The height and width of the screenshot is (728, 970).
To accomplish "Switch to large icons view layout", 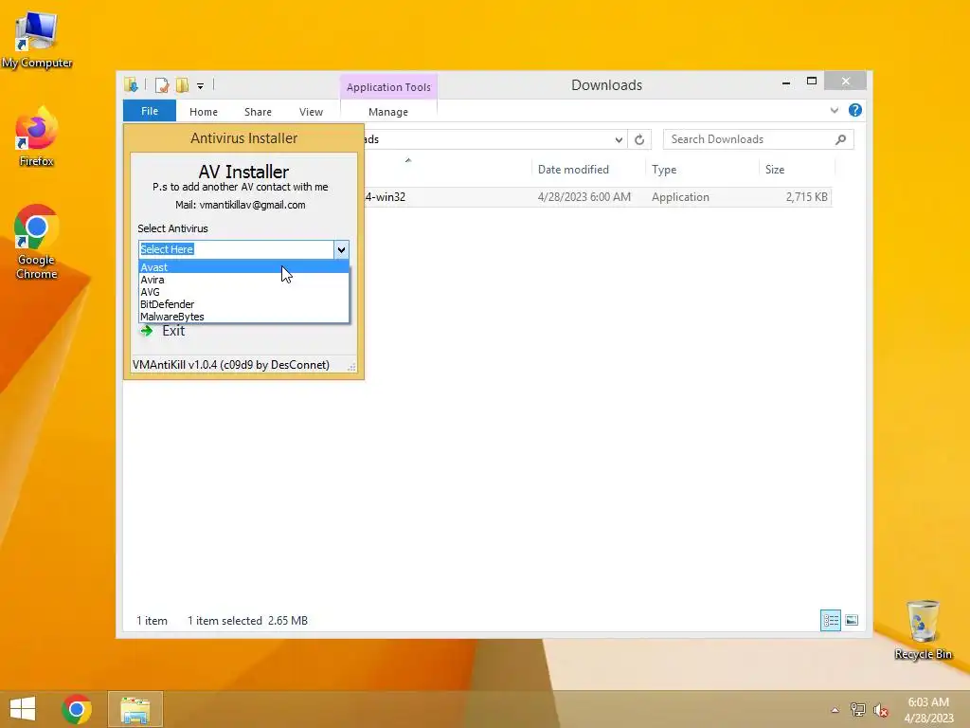I will 852,620.
